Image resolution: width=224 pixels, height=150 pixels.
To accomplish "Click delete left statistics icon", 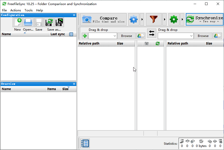I will coord(182,141).
